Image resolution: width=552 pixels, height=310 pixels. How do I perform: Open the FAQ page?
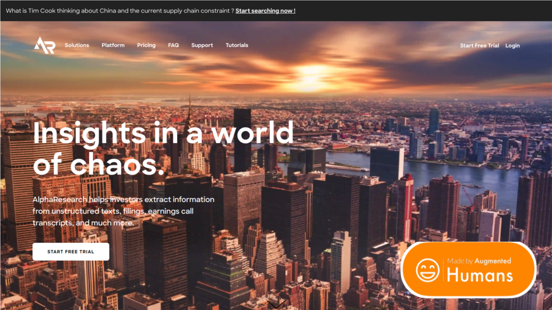[x=173, y=45]
